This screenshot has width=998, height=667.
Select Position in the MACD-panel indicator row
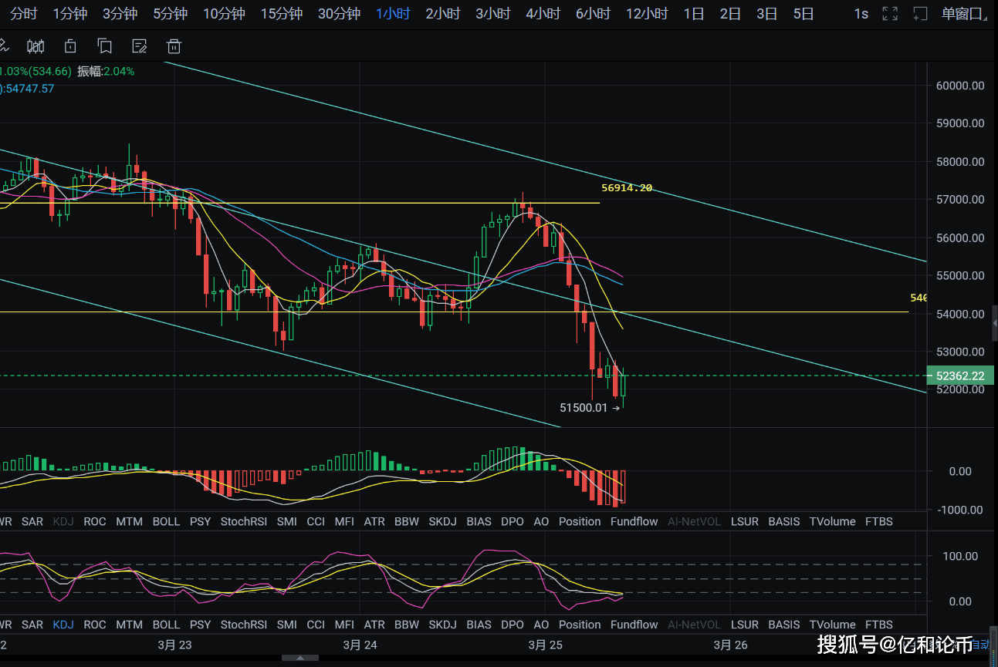580,521
